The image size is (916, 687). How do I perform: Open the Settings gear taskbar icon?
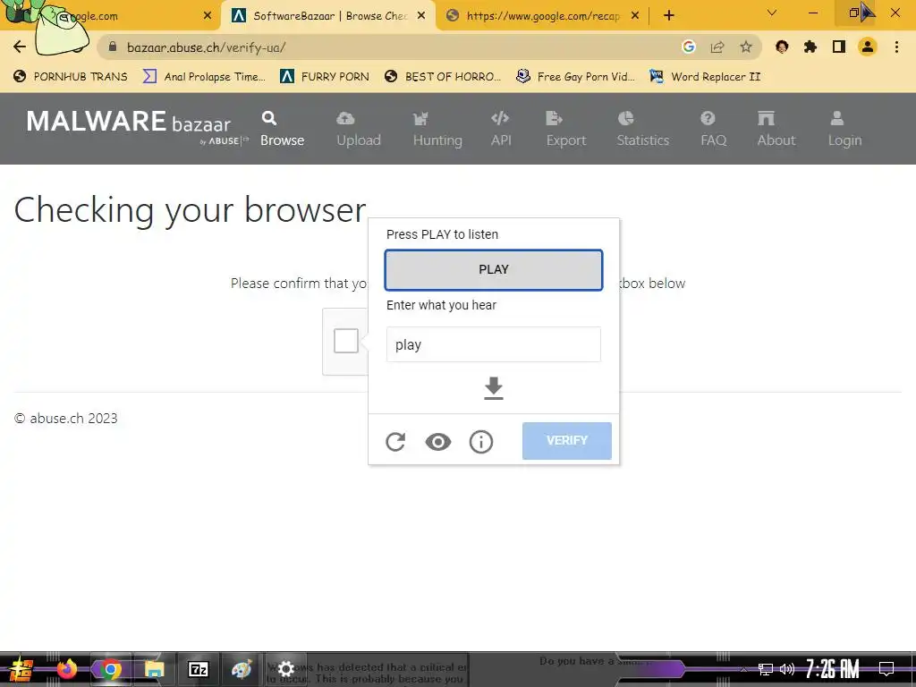[x=285, y=669]
